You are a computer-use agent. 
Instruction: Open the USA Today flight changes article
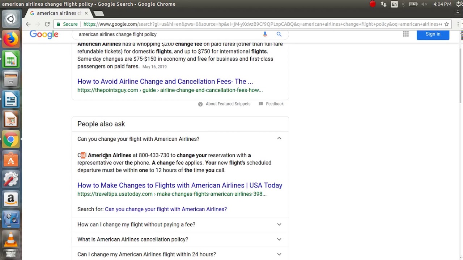[180, 185]
